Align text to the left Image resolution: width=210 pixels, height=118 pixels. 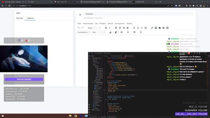click(116, 28)
